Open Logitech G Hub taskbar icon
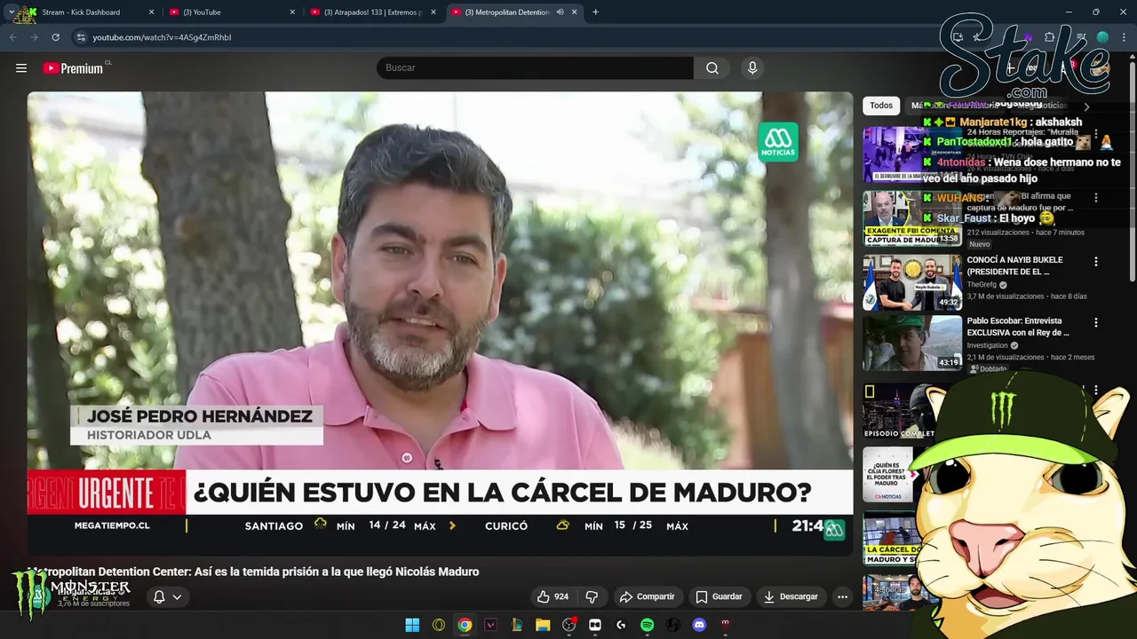The image size is (1137, 639). (621, 625)
